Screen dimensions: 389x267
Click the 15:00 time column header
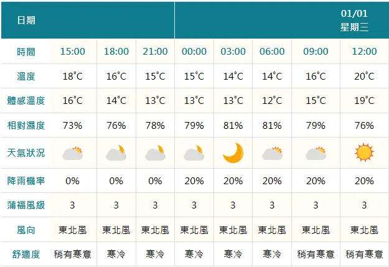(72, 52)
